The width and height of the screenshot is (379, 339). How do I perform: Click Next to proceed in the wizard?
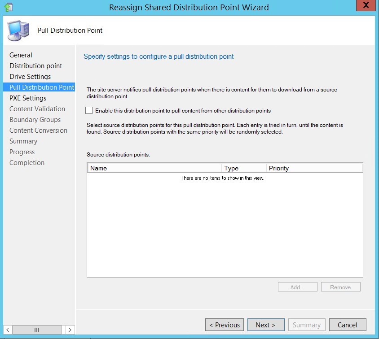266,325
